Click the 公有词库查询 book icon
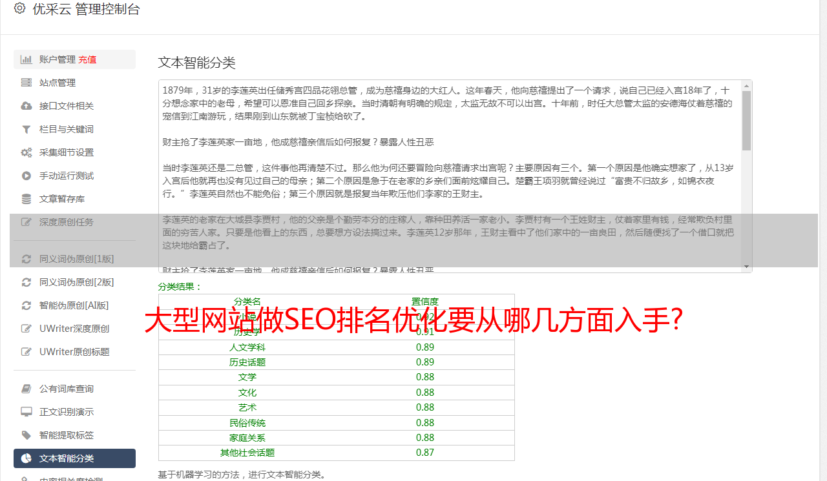This screenshot has width=827, height=481. tap(26, 389)
